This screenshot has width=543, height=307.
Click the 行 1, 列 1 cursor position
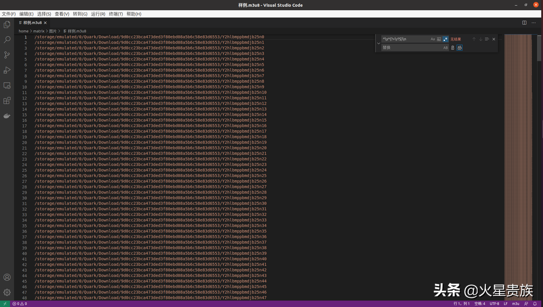[x=462, y=304]
